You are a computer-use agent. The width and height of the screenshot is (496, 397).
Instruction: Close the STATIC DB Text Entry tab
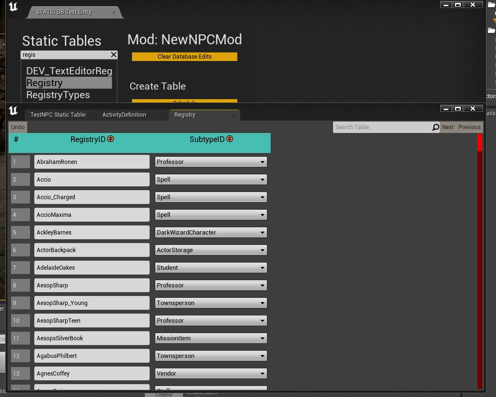tap(113, 12)
